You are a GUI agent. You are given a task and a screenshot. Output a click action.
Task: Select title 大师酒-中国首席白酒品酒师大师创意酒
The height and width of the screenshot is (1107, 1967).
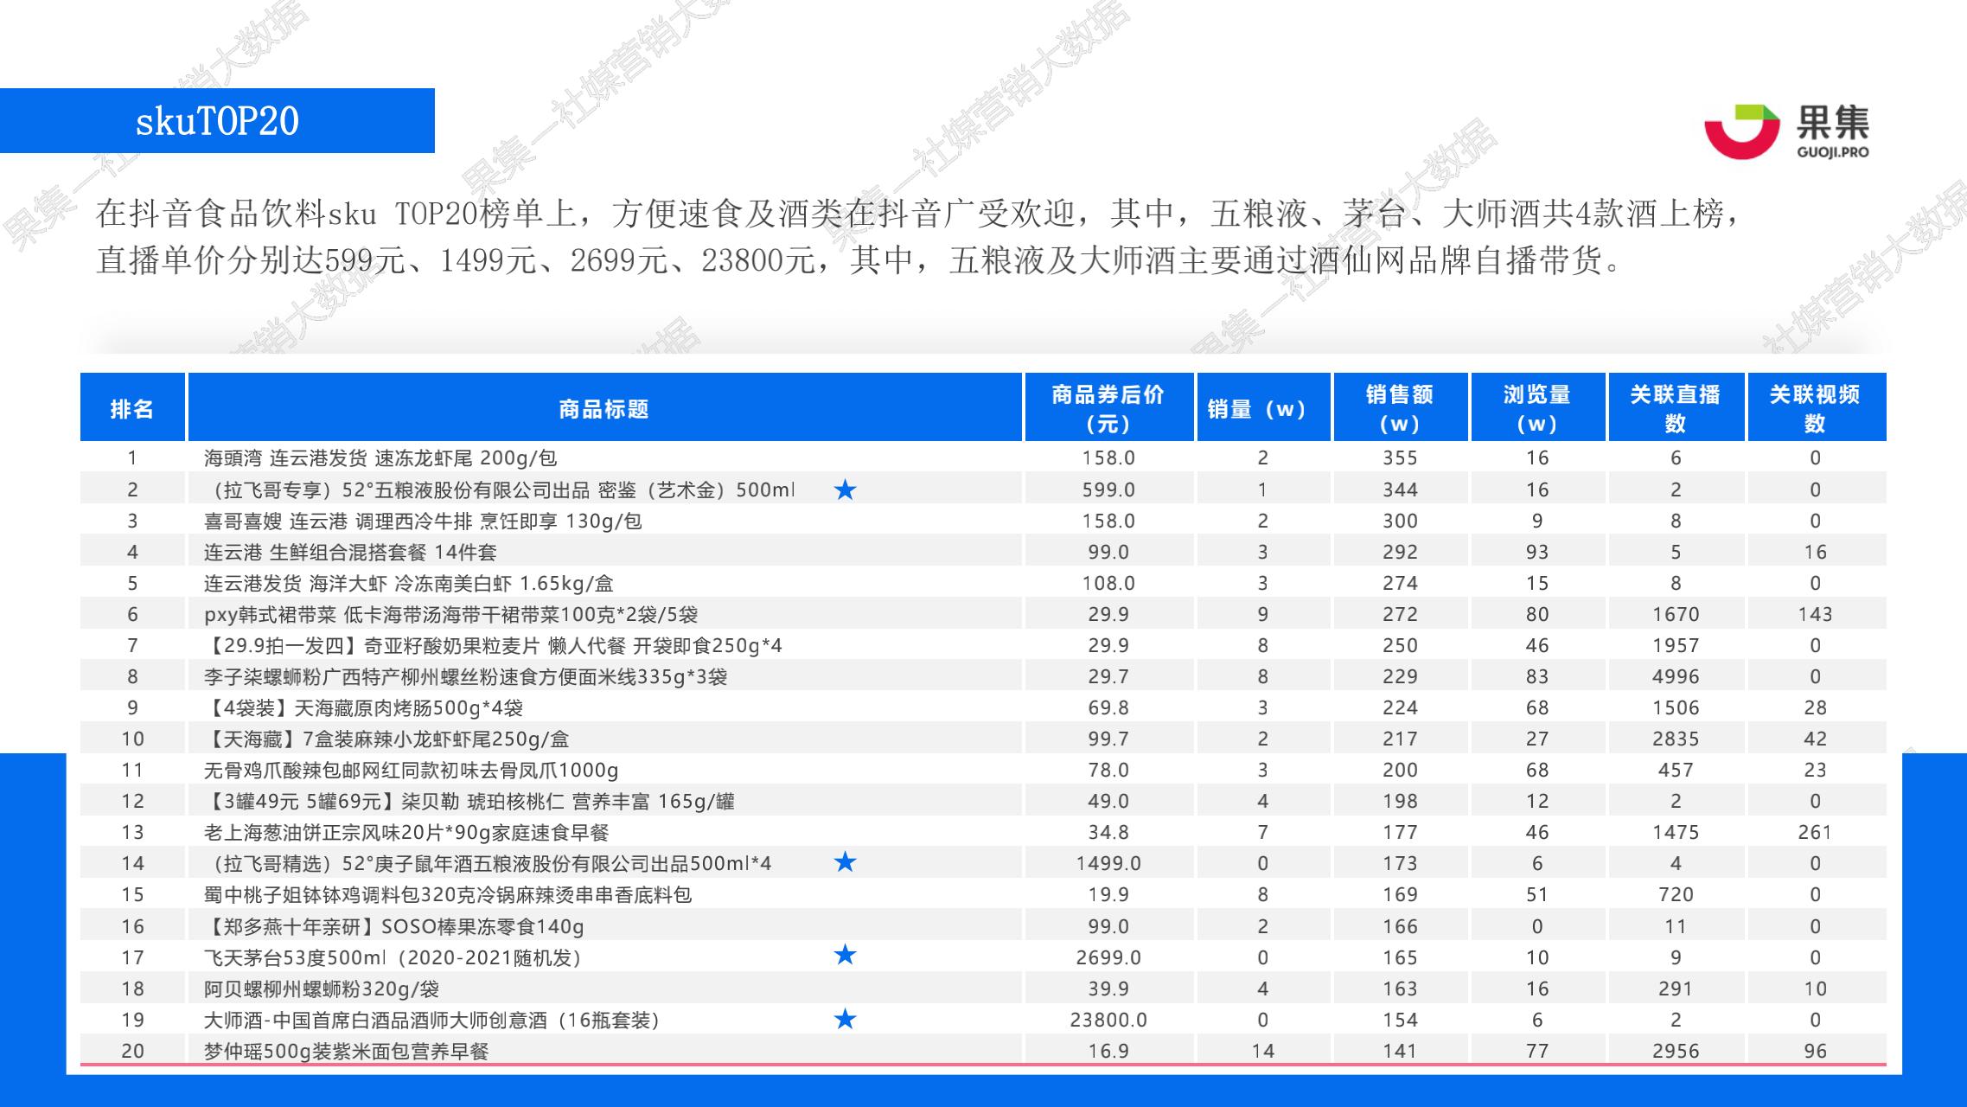[432, 1021]
